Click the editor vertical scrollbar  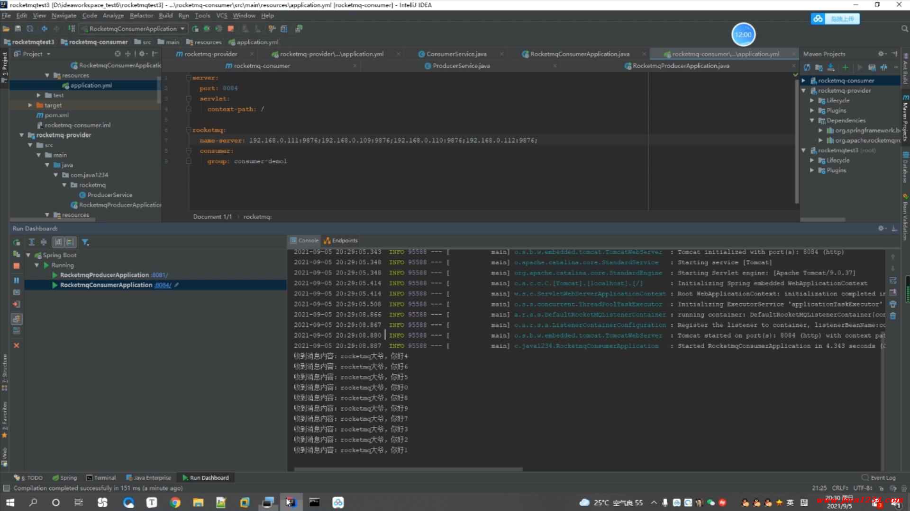point(797,142)
